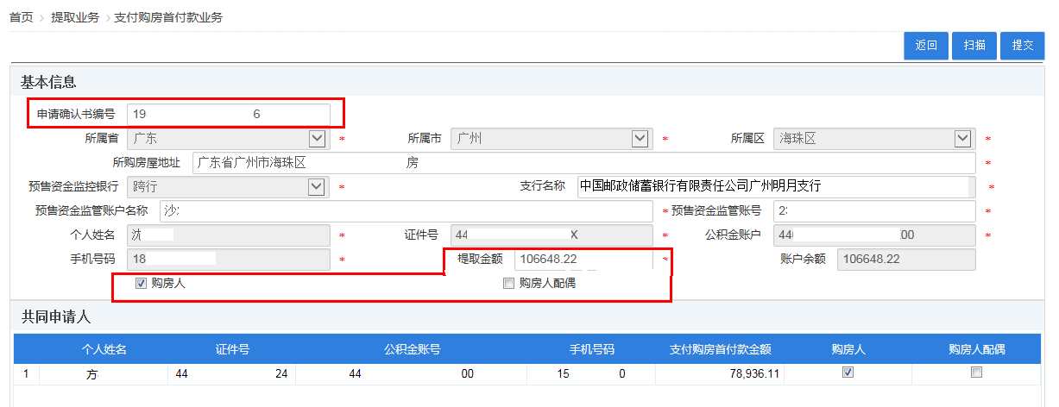Select row number 1 in applicant table
The image size is (1059, 407).
coord(26,374)
